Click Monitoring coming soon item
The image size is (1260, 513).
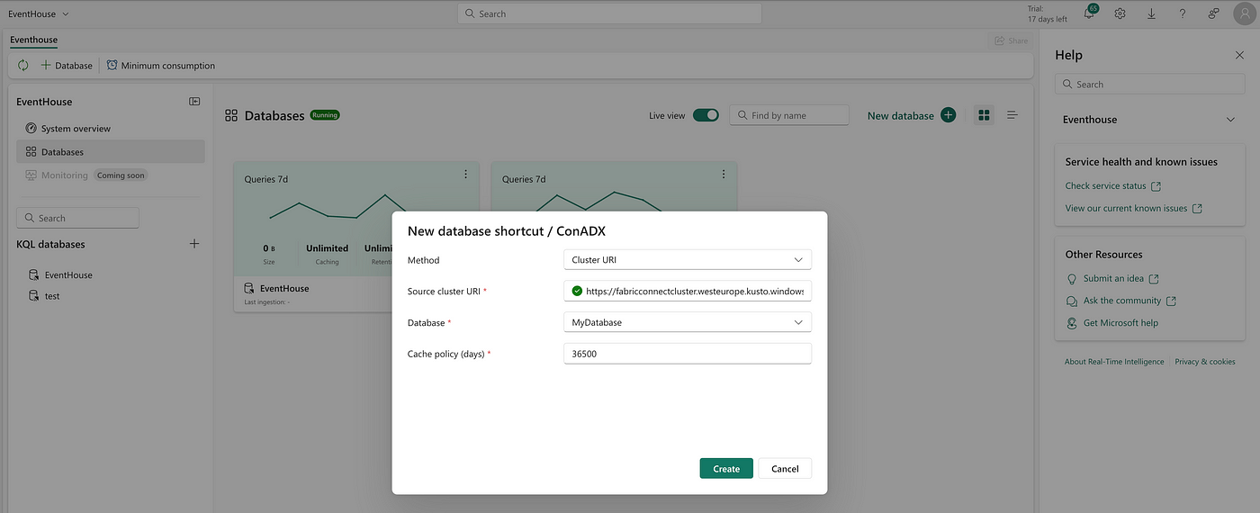[x=111, y=175]
